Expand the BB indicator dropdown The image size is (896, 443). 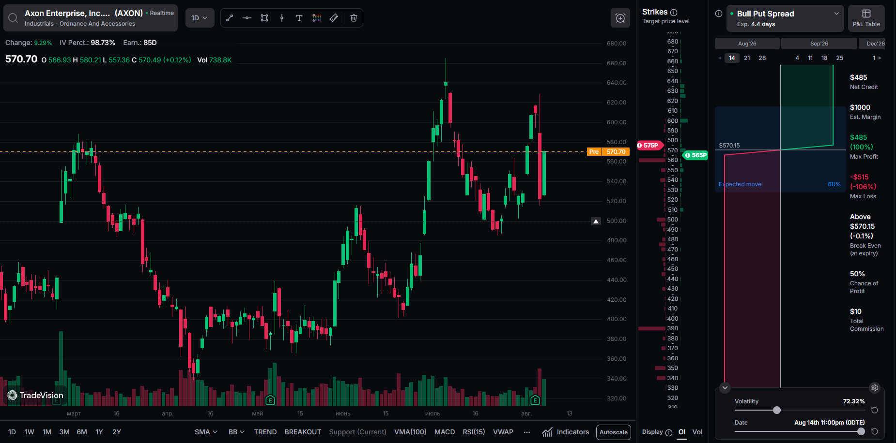[236, 432]
